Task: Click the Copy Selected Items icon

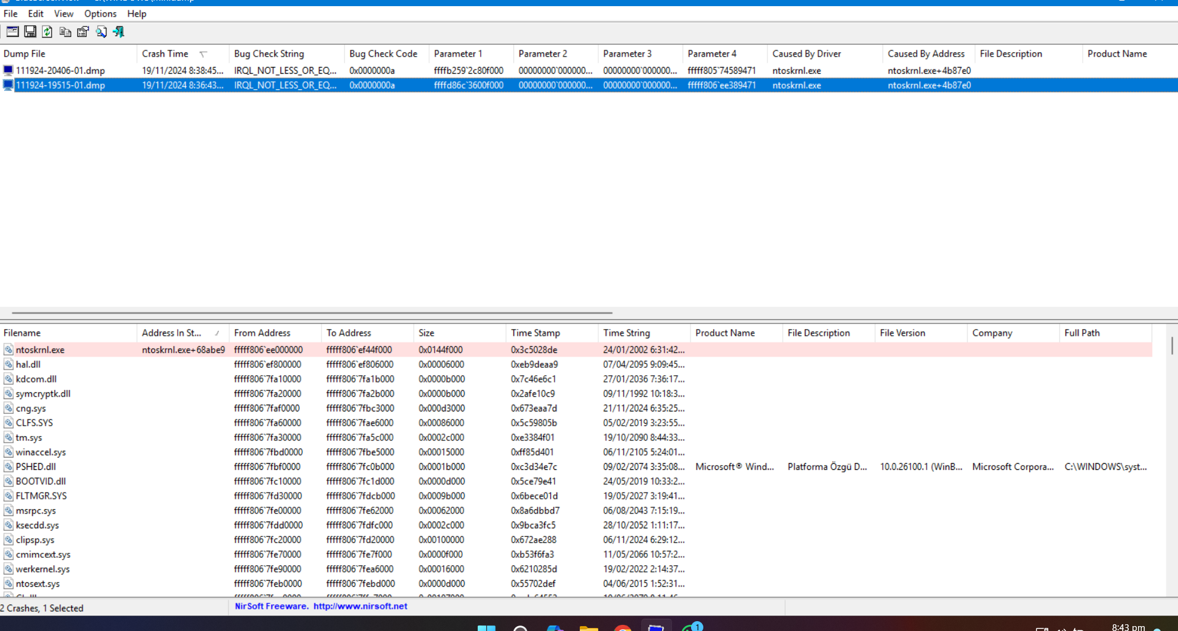Action: (x=65, y=32)
